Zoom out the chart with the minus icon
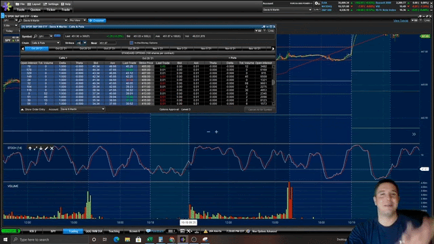434x244 pixels. [208, 132]
